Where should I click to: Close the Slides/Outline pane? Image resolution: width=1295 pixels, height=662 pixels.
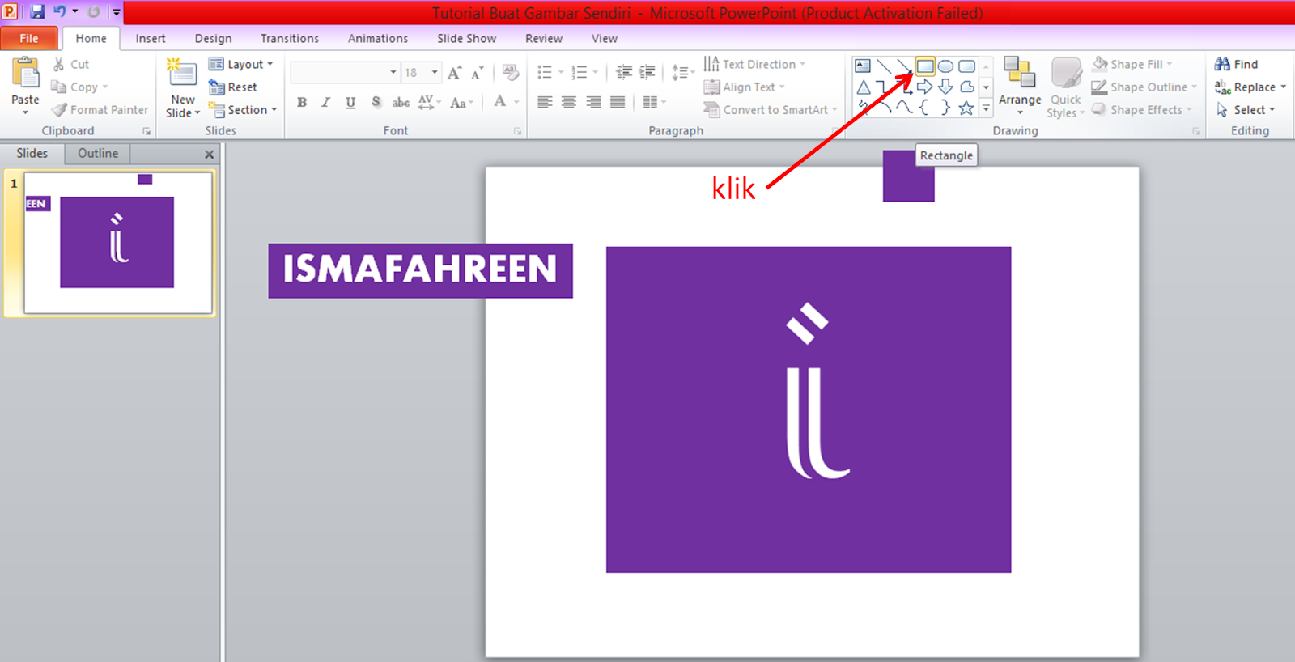210,154
